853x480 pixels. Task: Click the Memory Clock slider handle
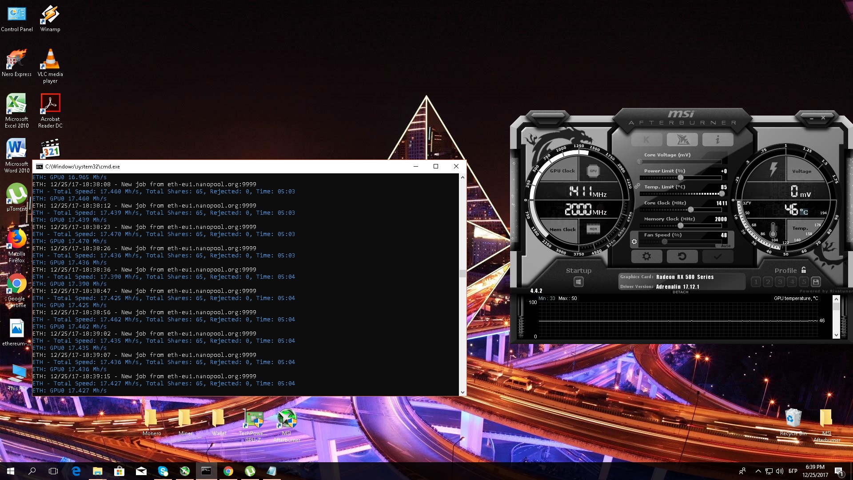pyautogui.click(x=680, y=226)
